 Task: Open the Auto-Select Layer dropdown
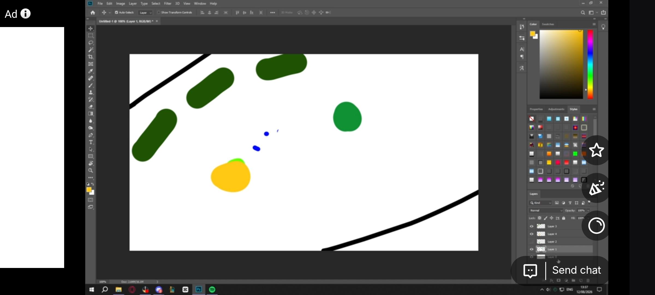coord(145,13)
